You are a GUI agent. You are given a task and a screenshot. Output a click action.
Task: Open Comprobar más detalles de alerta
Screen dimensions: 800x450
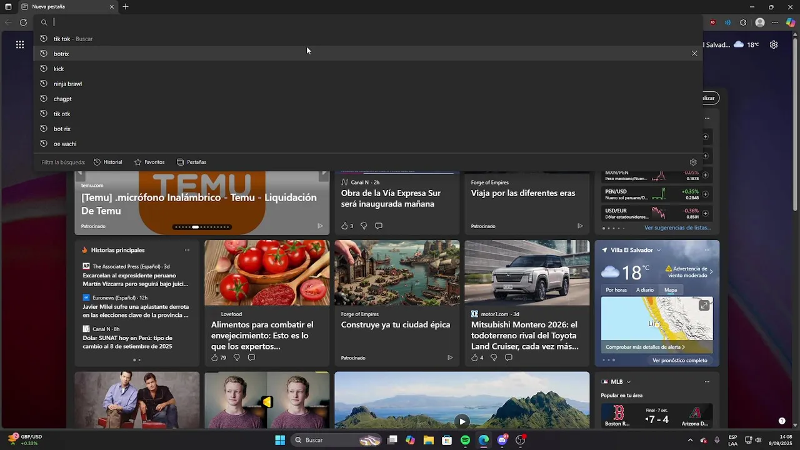coord(645,347)
